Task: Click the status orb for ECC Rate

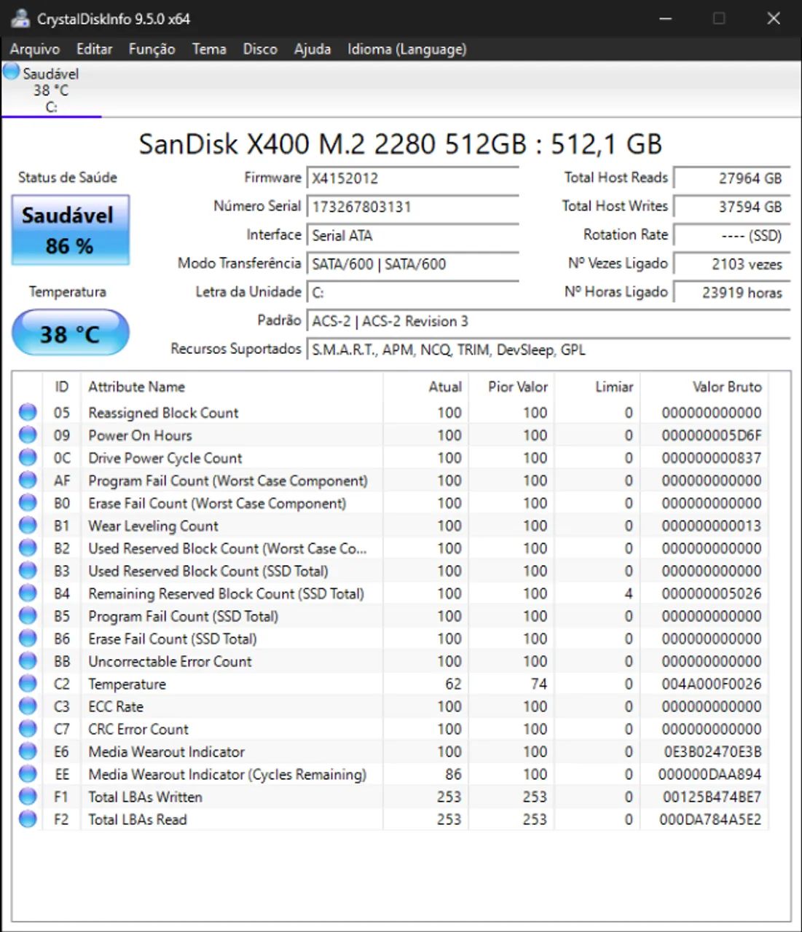Action: point(28,706)
